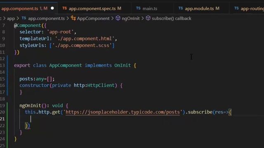Click the 'res' parameter in the arrow function
Viewport: 264px width, 148px height.
[219, 112]
